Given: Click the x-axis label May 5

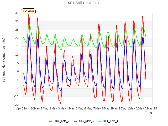Looking at the screenshot, I should tap(73, 108).
